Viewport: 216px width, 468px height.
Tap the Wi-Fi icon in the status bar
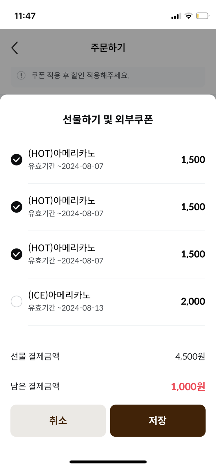(x=189, y=16)
